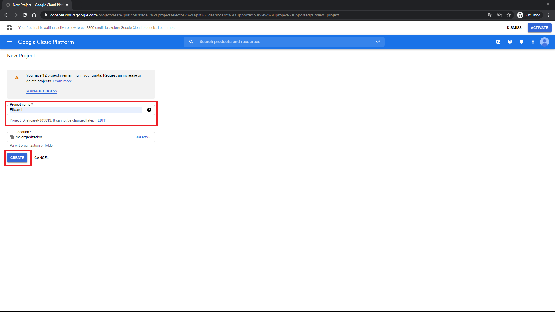555x312 pixels.
Task: Open the hamburger navigation menu
Action: coord(9,42)
